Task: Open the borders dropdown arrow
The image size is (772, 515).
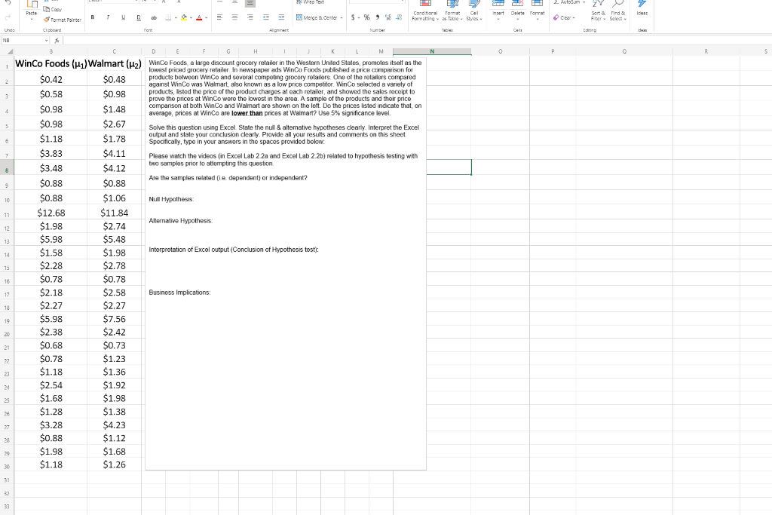Action: coord(175,18)
